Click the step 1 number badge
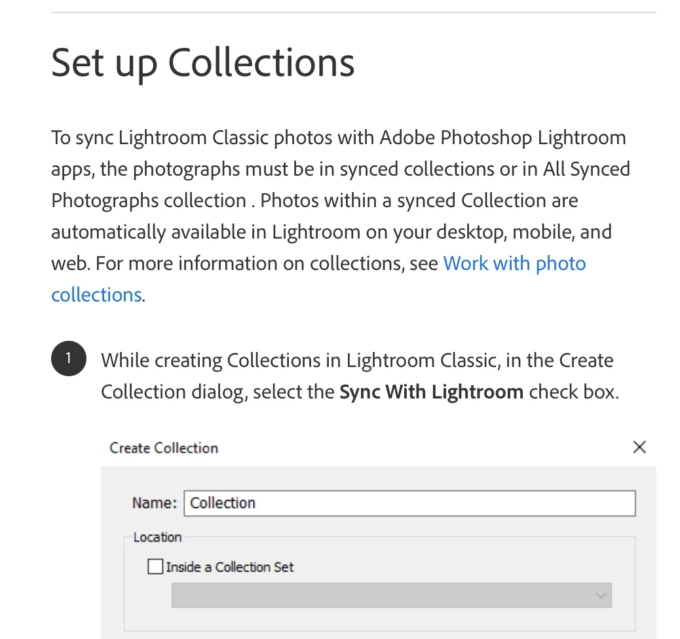Screen dimensions: 680x639 [x=68, y=359]
